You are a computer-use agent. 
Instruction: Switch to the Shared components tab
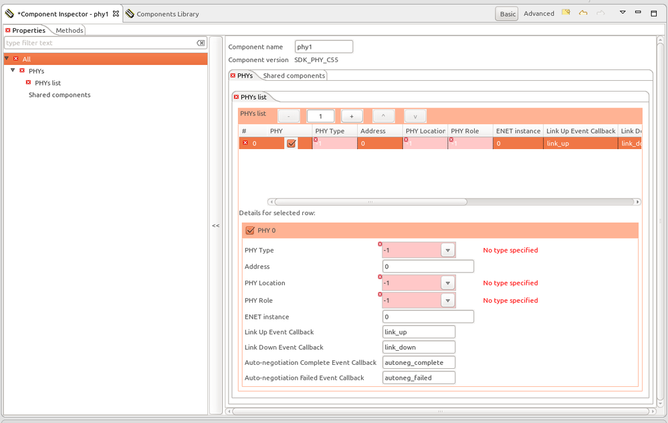(x=294, y=75)
